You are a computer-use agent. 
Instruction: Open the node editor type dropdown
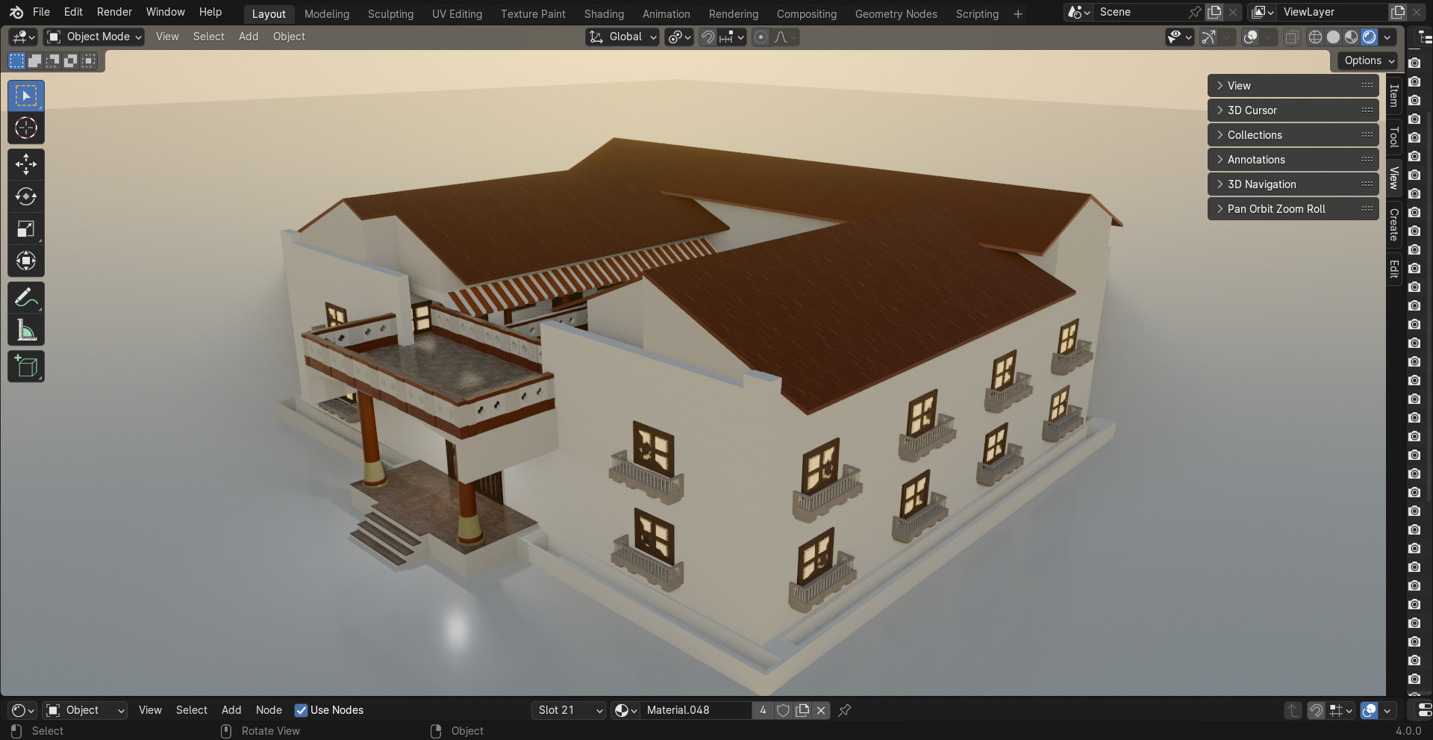click(x=24, y=710)
